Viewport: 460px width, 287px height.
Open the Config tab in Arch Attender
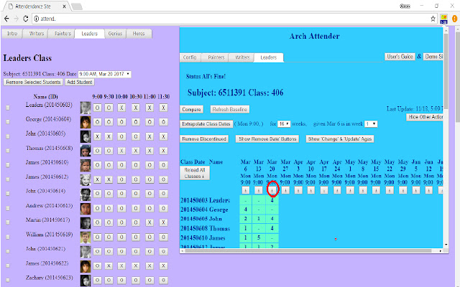point(190,57)
